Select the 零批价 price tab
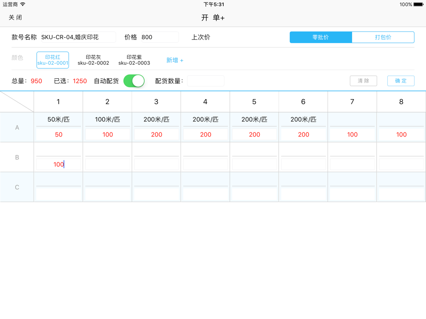 click(321, 37)
